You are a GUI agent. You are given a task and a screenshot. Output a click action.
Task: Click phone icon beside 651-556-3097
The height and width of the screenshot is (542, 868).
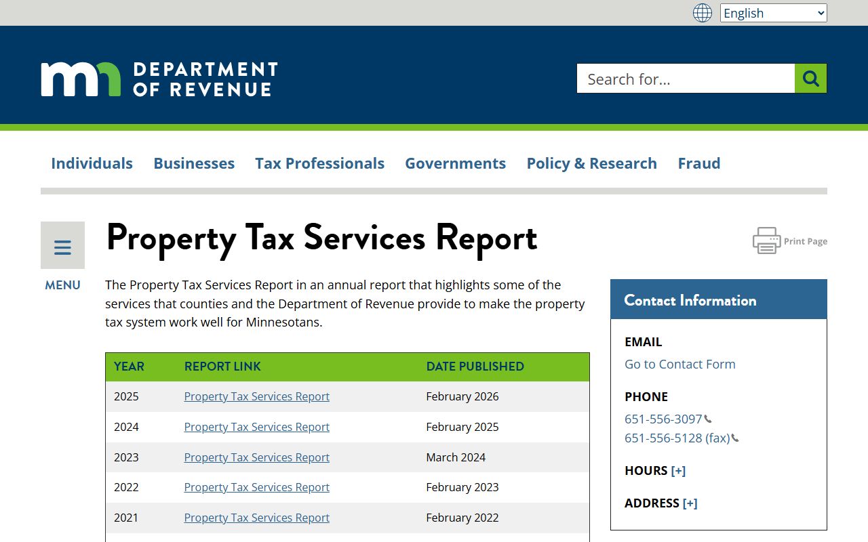[x=708, y=419]
